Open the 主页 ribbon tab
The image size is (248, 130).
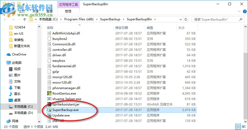click(22, 11)
